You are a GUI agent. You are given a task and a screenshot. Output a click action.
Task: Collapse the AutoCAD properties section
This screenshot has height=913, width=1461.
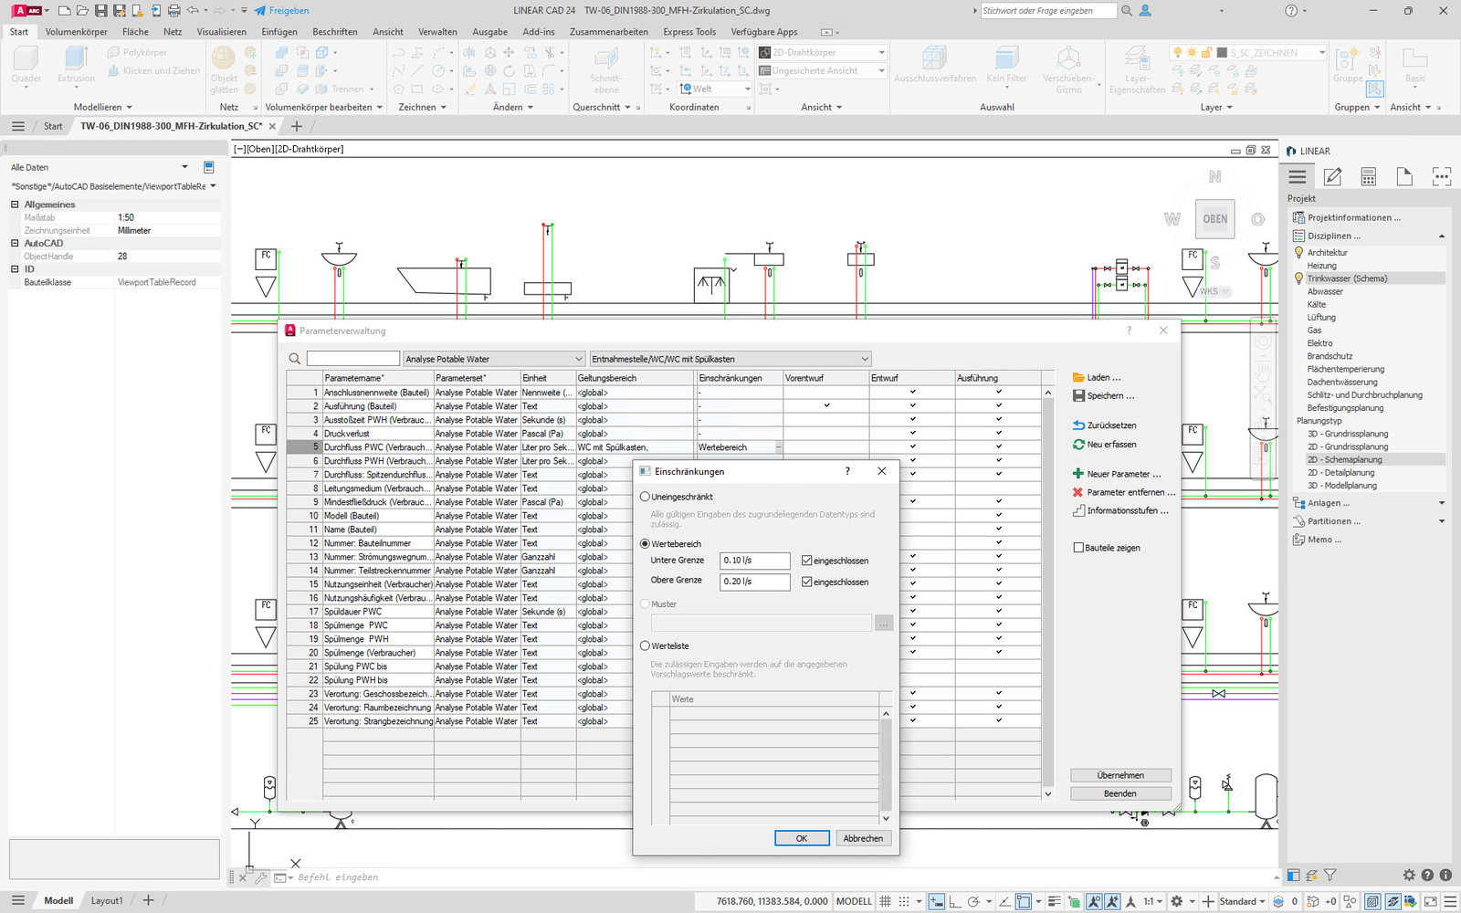click(15, 243)
